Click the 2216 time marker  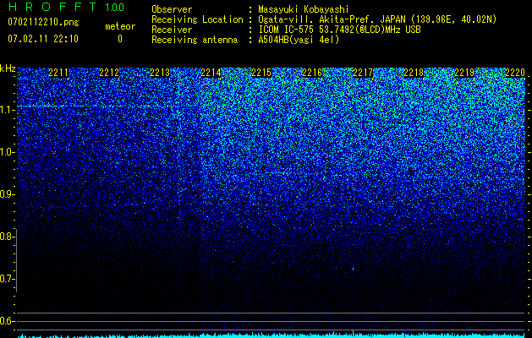tap(312, 73)
